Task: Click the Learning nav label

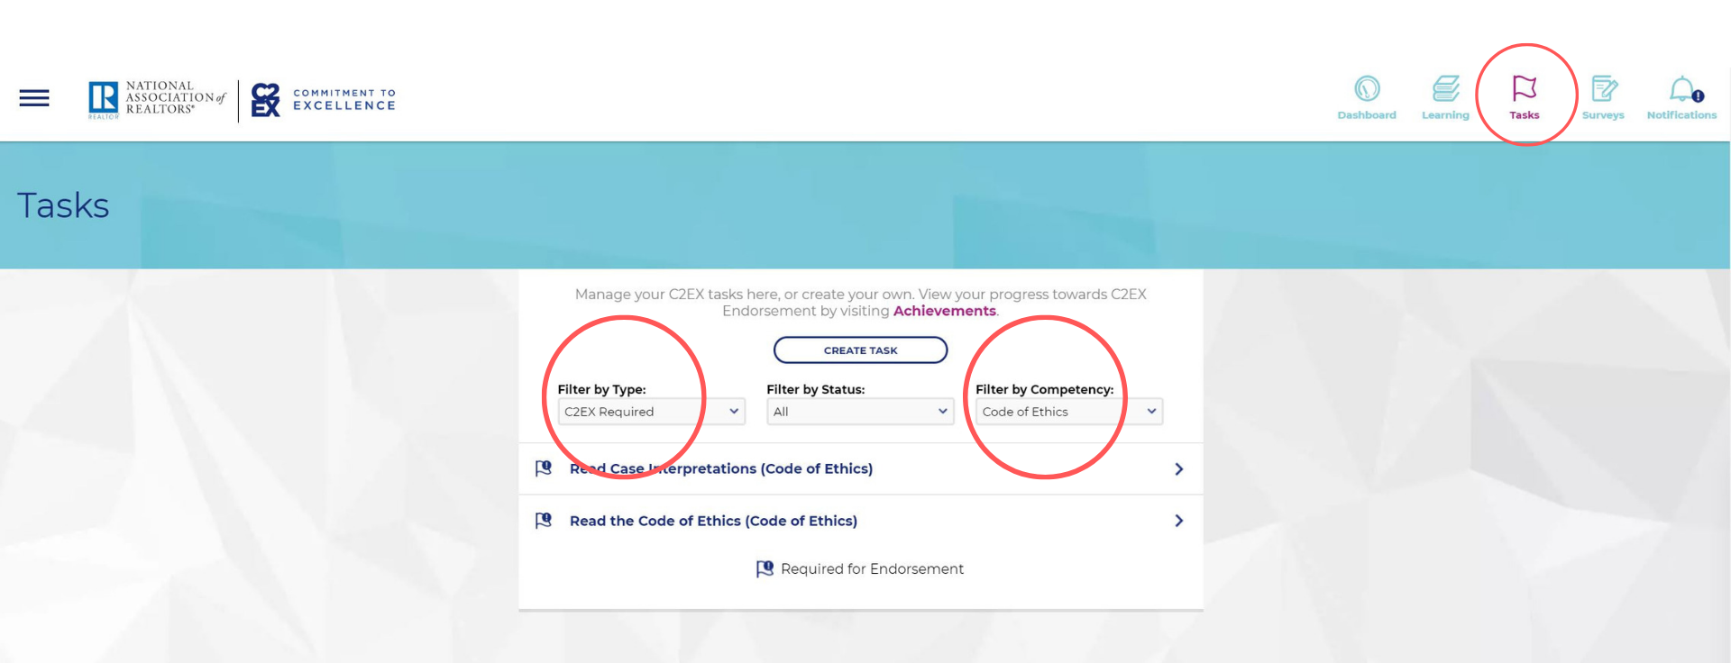Action: tap(1445, 115)
